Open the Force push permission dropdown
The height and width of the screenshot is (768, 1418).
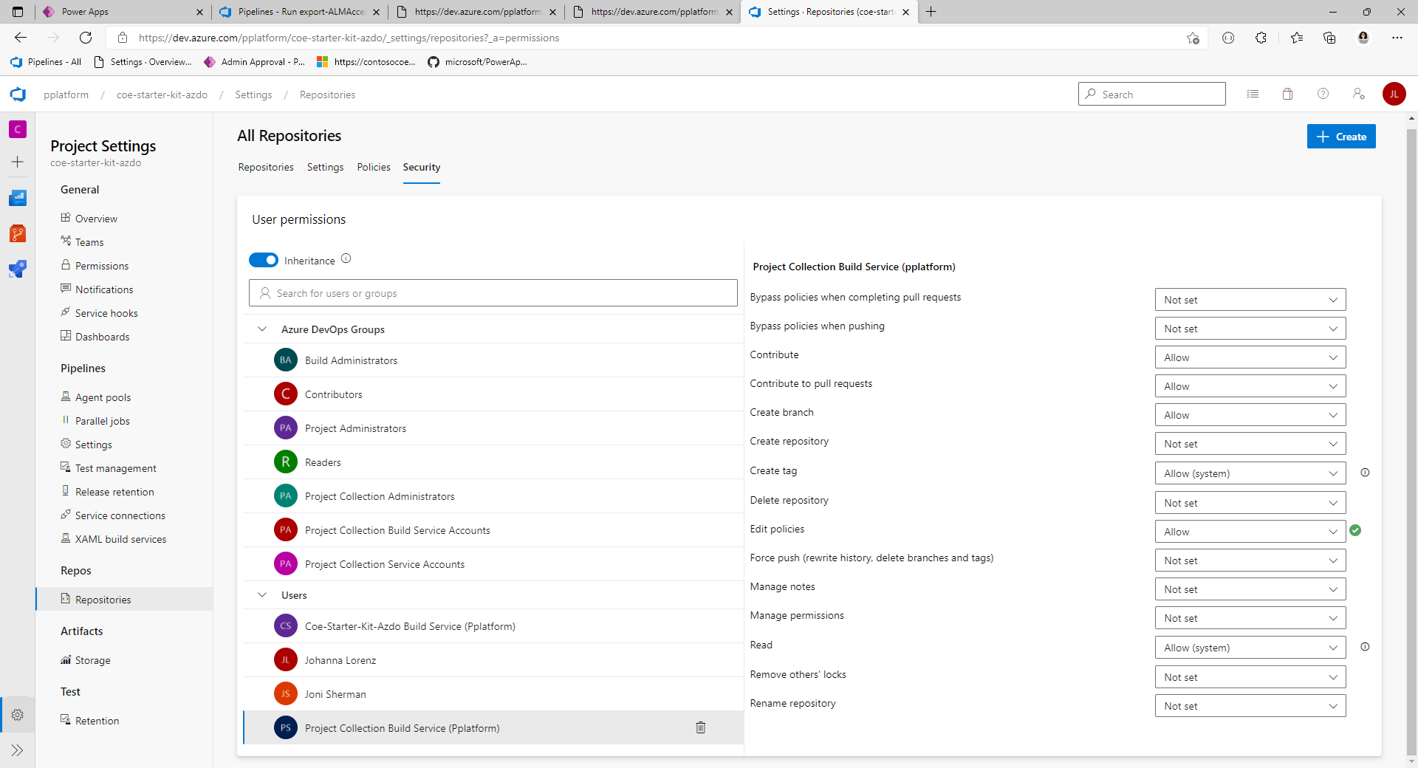coord(1250,560)
